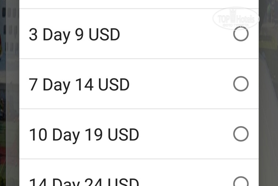Pick the 10 Day 19 USD radio button
Screen dimensions: 278x186
click(241, 134)
